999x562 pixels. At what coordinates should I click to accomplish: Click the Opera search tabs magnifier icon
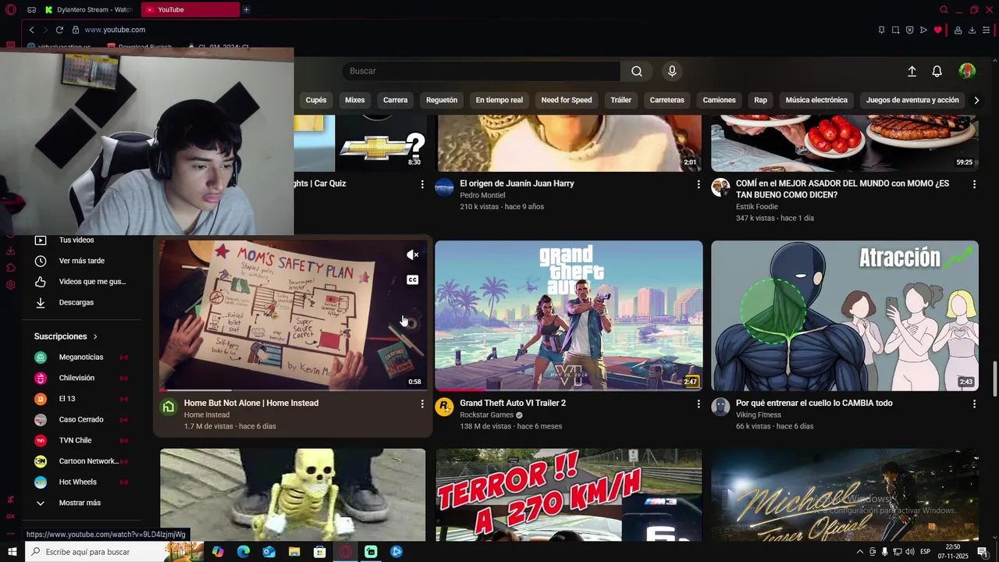(x=944, y=9)
